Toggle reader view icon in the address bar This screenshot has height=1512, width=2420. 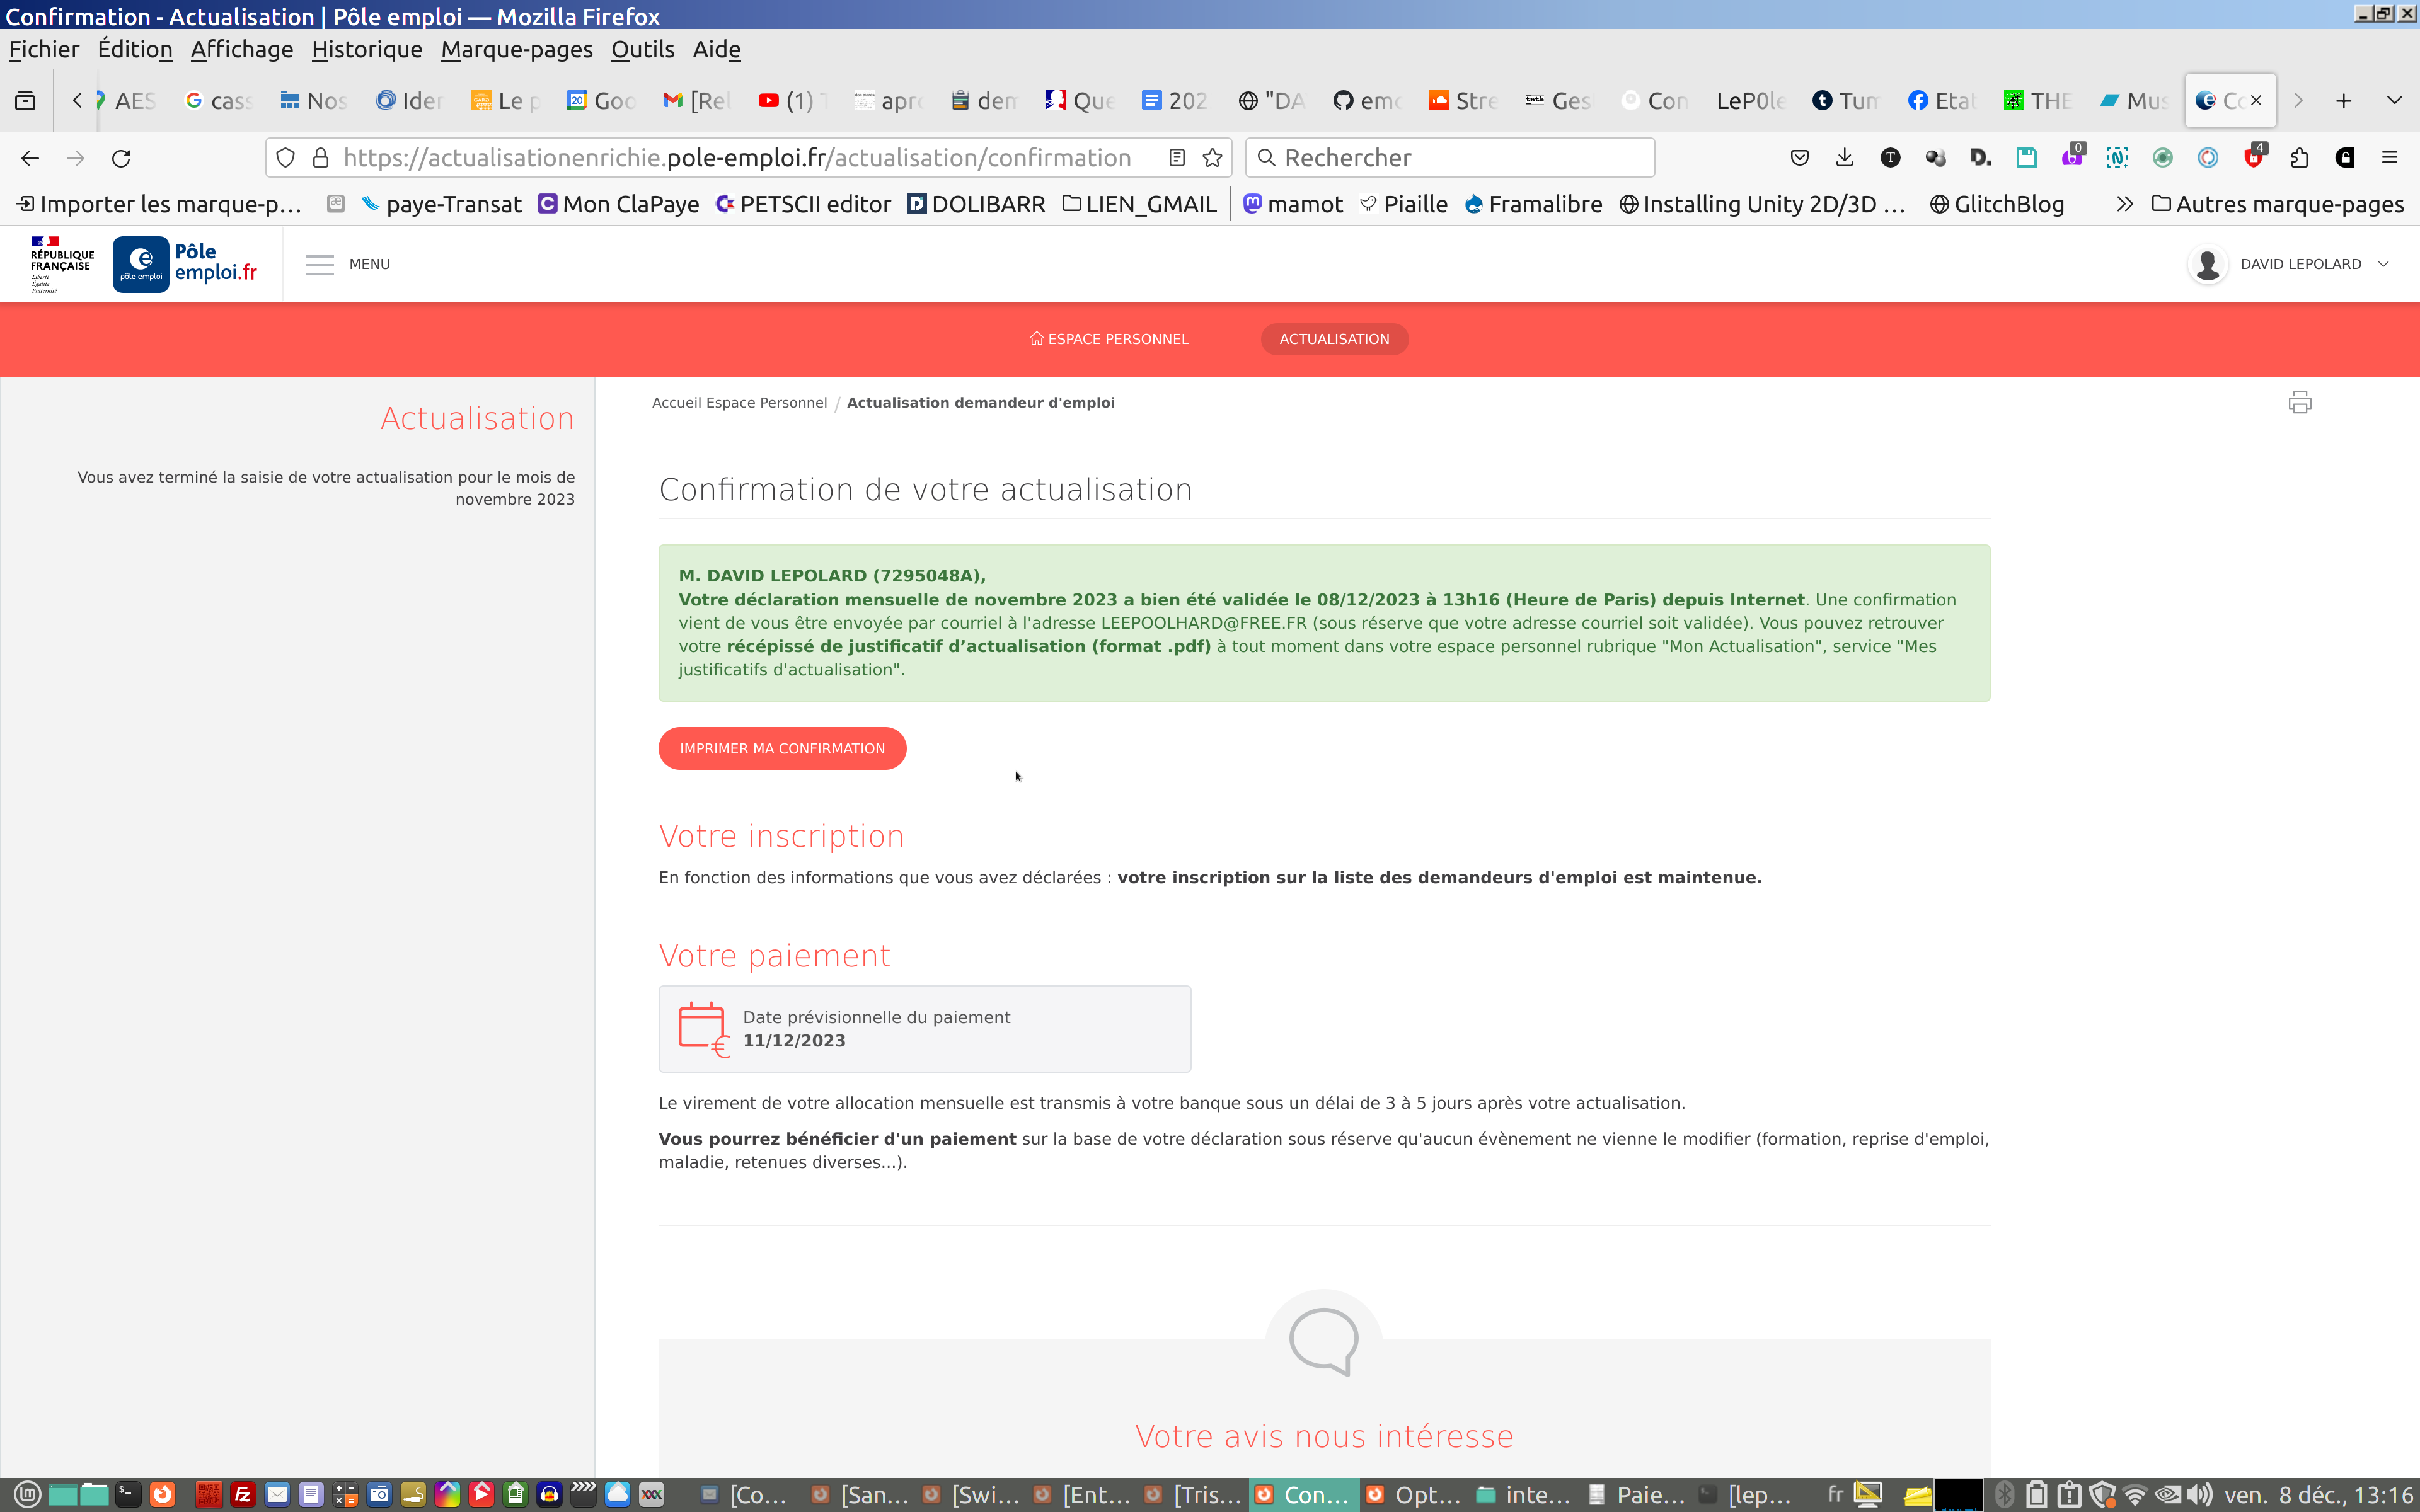[x=1177, y=158]
